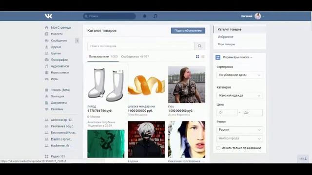312x175 pixels.
Task: Open the sort dropdown По убыванию цены
Action: click(x=239, y=75)
